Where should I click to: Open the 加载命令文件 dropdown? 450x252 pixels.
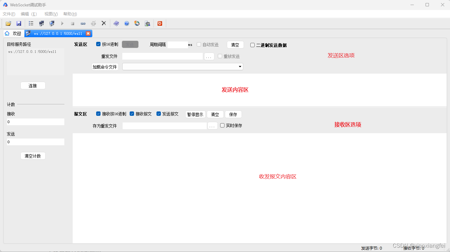tap(240, 66)
